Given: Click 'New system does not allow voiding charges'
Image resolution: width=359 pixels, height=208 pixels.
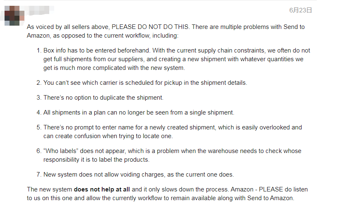Looking at the screenshot, I should coord(139,175).
